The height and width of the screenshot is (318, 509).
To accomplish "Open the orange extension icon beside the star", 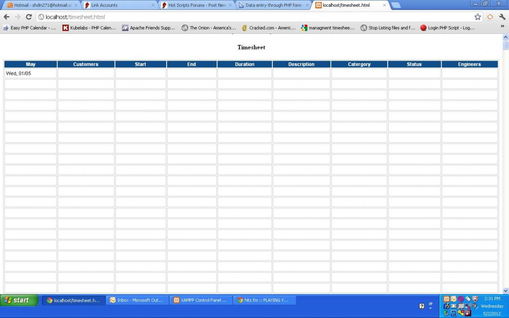I will pyautogui.click(x=490, y=17).
